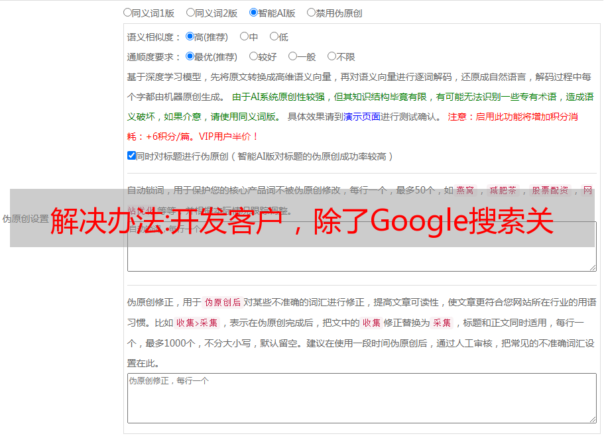Set 通顺度要求 to 一般
Screen dimensions: 604x436
[292, 56]
